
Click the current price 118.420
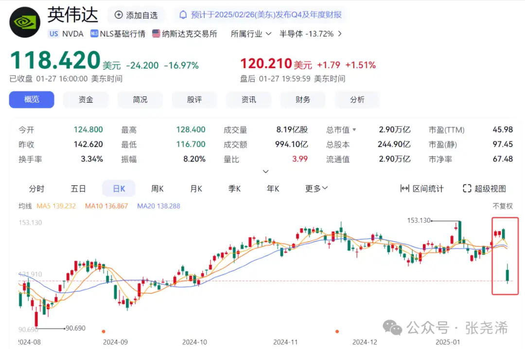(55, 60)
